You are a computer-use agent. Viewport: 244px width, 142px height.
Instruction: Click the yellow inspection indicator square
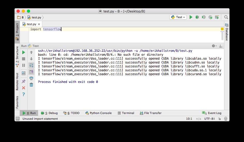(222, 29)
